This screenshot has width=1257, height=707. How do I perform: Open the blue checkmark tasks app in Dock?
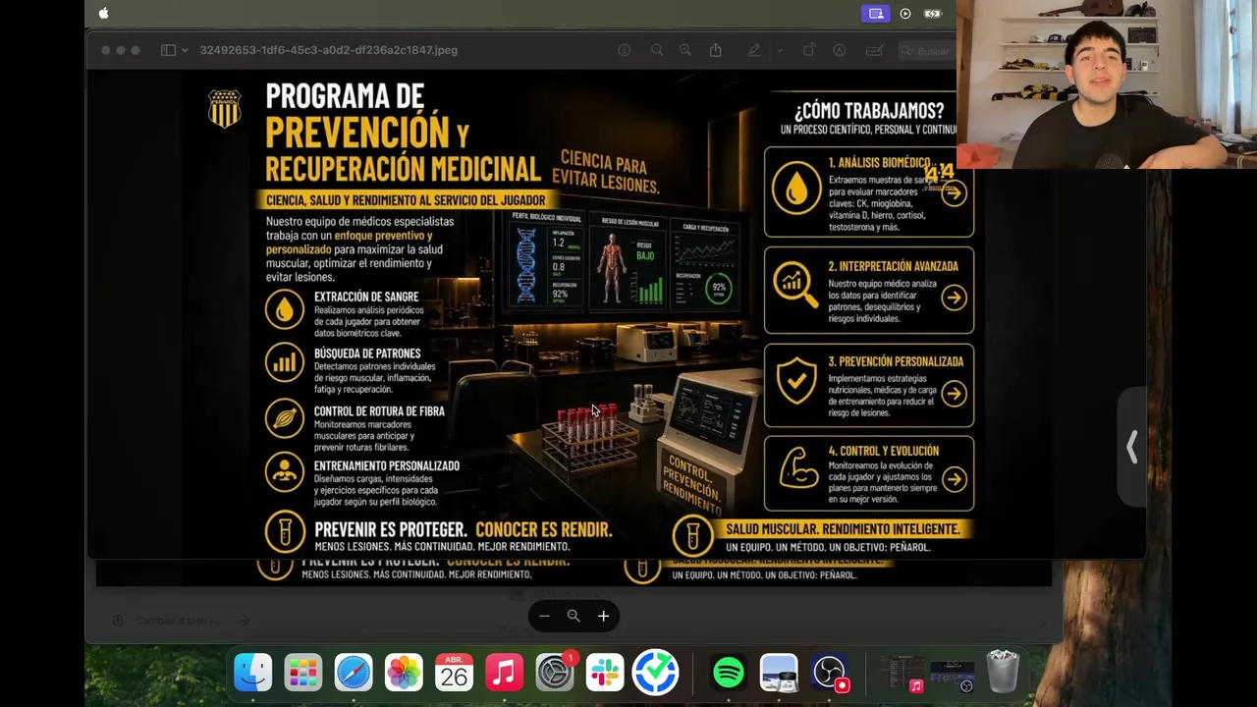click(655, 673)
